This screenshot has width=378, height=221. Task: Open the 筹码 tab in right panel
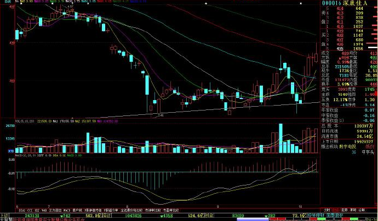(x=353, y=210)
